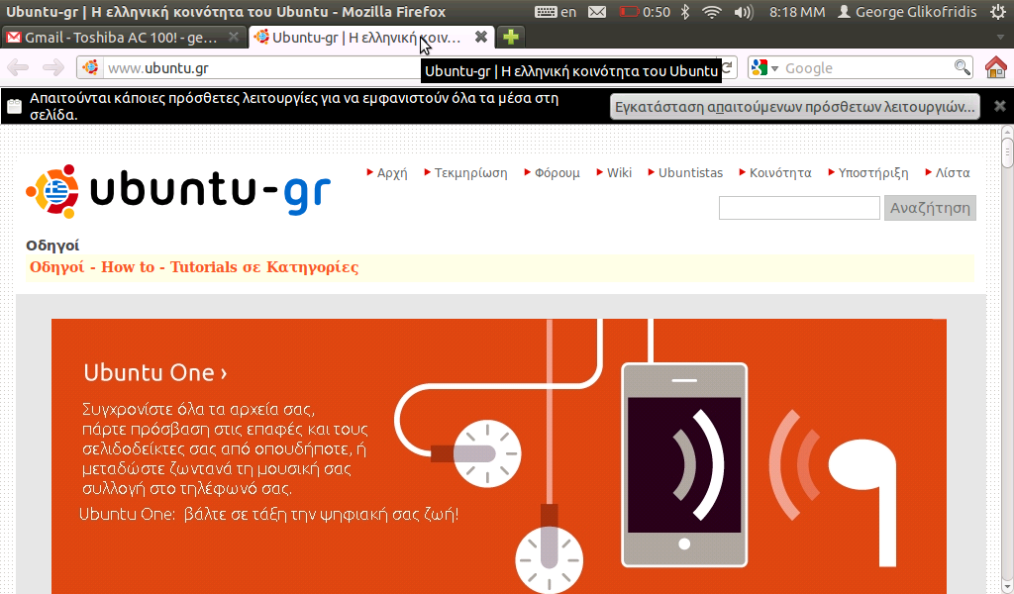The image size is (1014, 594).
Task: Click the vertical scrollbar thumb
Action: pos(1007,153)
